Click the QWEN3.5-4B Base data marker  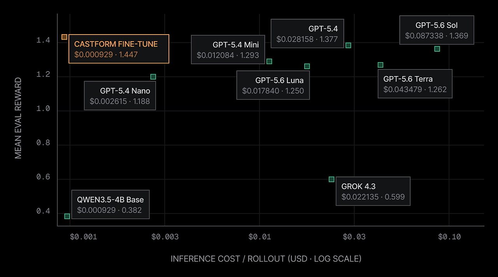click(x=67, y=216)
